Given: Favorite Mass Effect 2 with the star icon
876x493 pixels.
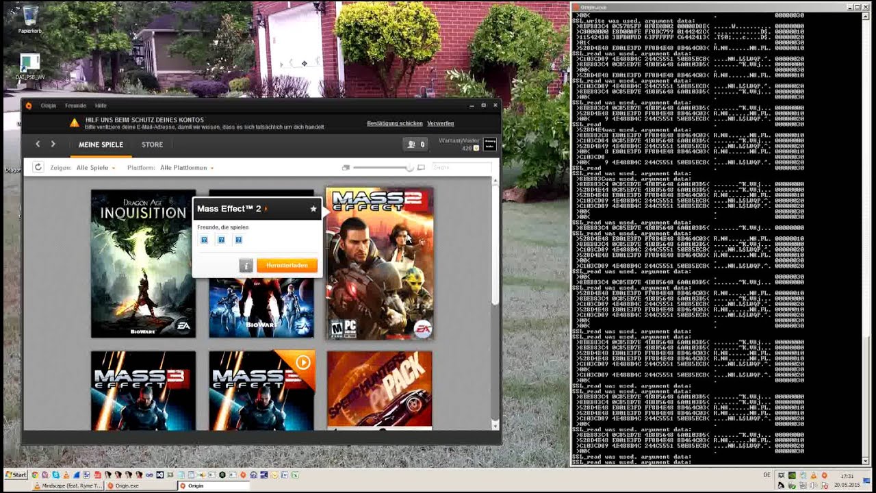Looking at the screenshot, I should click(313, 209).
